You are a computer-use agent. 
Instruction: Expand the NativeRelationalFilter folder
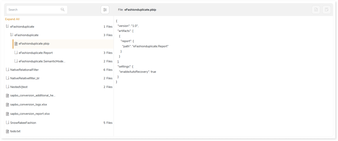(x=8, y=70)
